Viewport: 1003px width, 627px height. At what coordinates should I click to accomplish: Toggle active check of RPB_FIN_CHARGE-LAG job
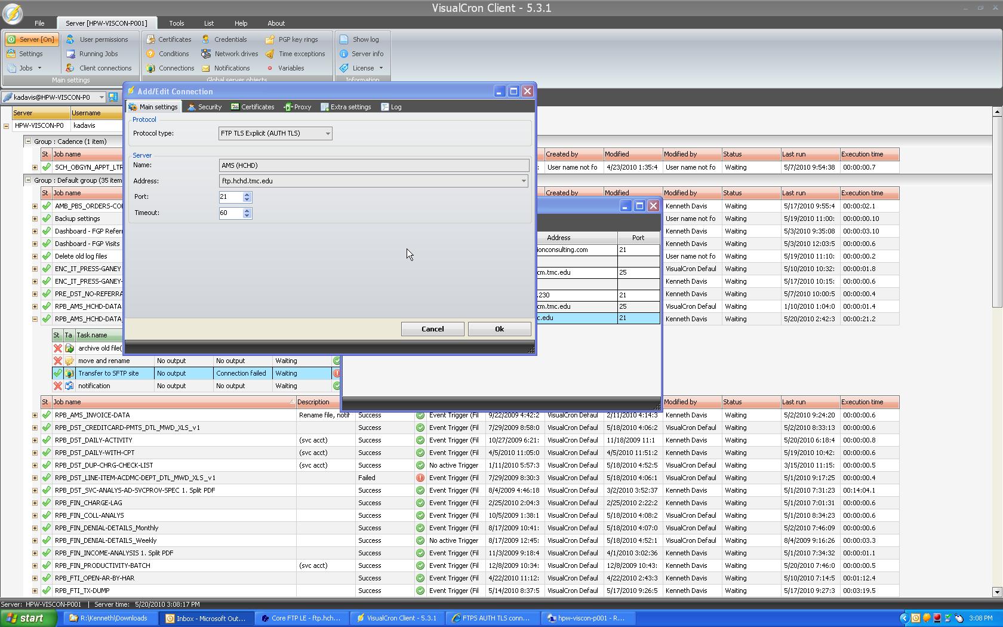click(x=47, y=503)
